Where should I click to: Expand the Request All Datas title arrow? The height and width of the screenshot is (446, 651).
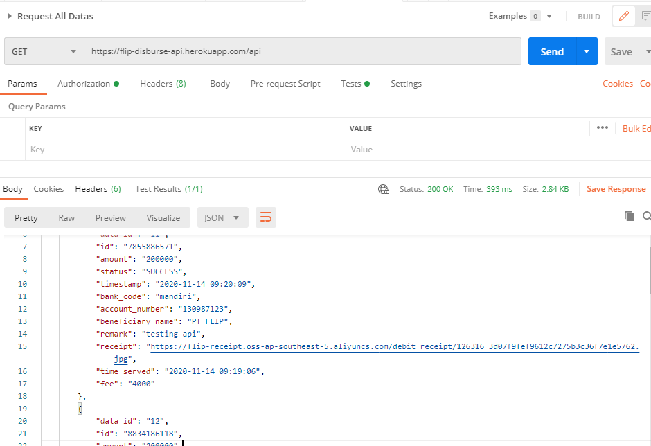10,16
